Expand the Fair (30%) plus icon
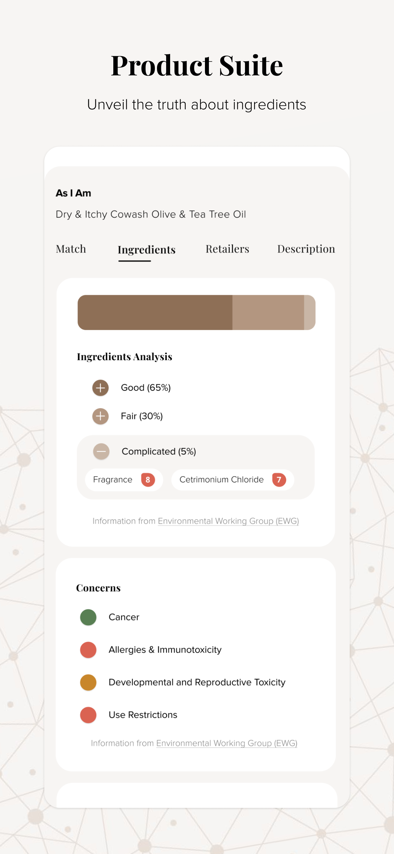Screen dimensions: 394x854 pyautogui.click(x=100, y=416)
